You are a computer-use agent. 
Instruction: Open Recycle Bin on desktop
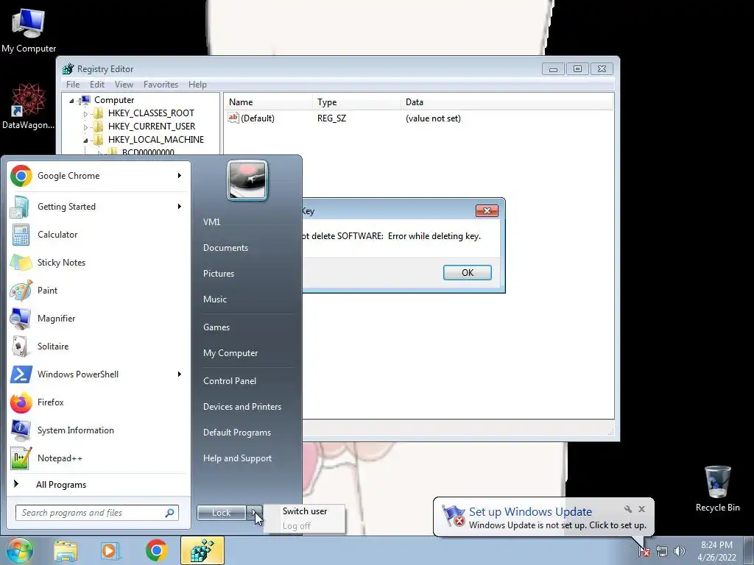[x=717, y=488]
